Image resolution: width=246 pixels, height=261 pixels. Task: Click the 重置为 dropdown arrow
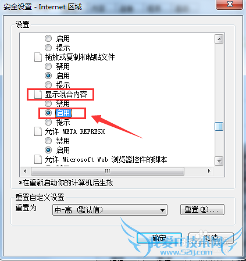pyautogui.click(x=162, y=210)
